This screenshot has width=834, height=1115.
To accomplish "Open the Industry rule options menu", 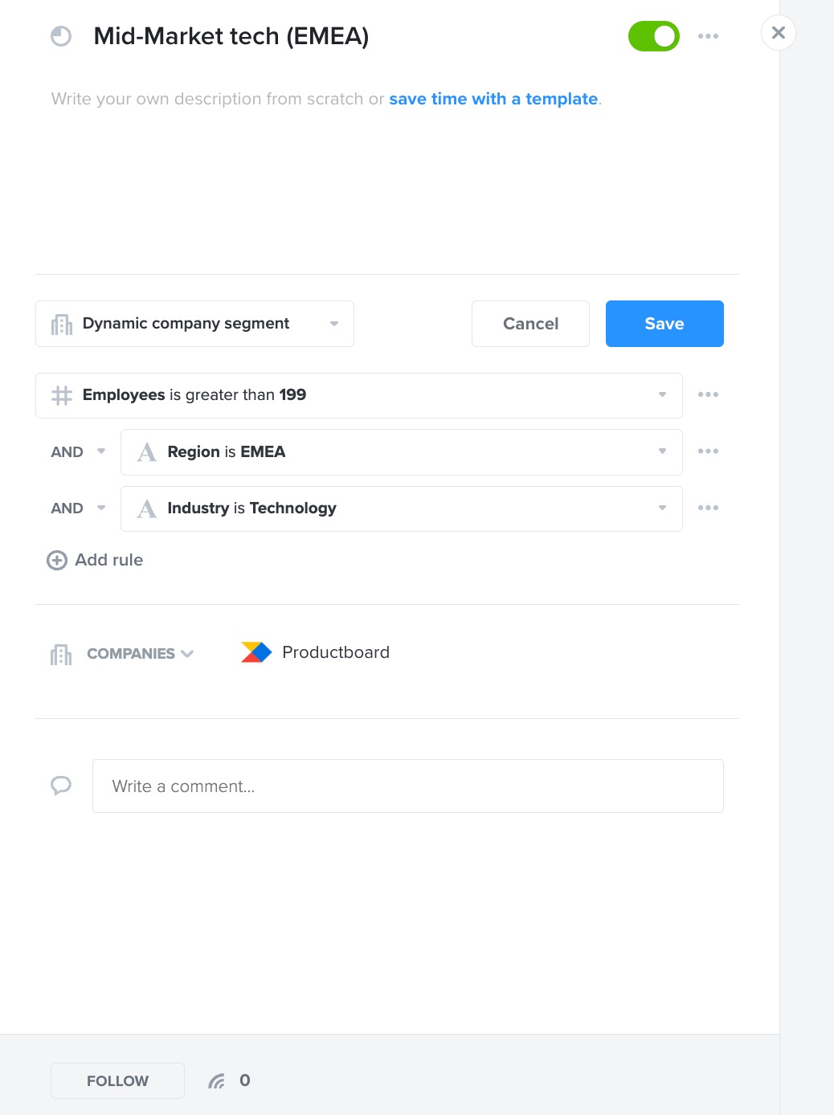I will (708, 508).
